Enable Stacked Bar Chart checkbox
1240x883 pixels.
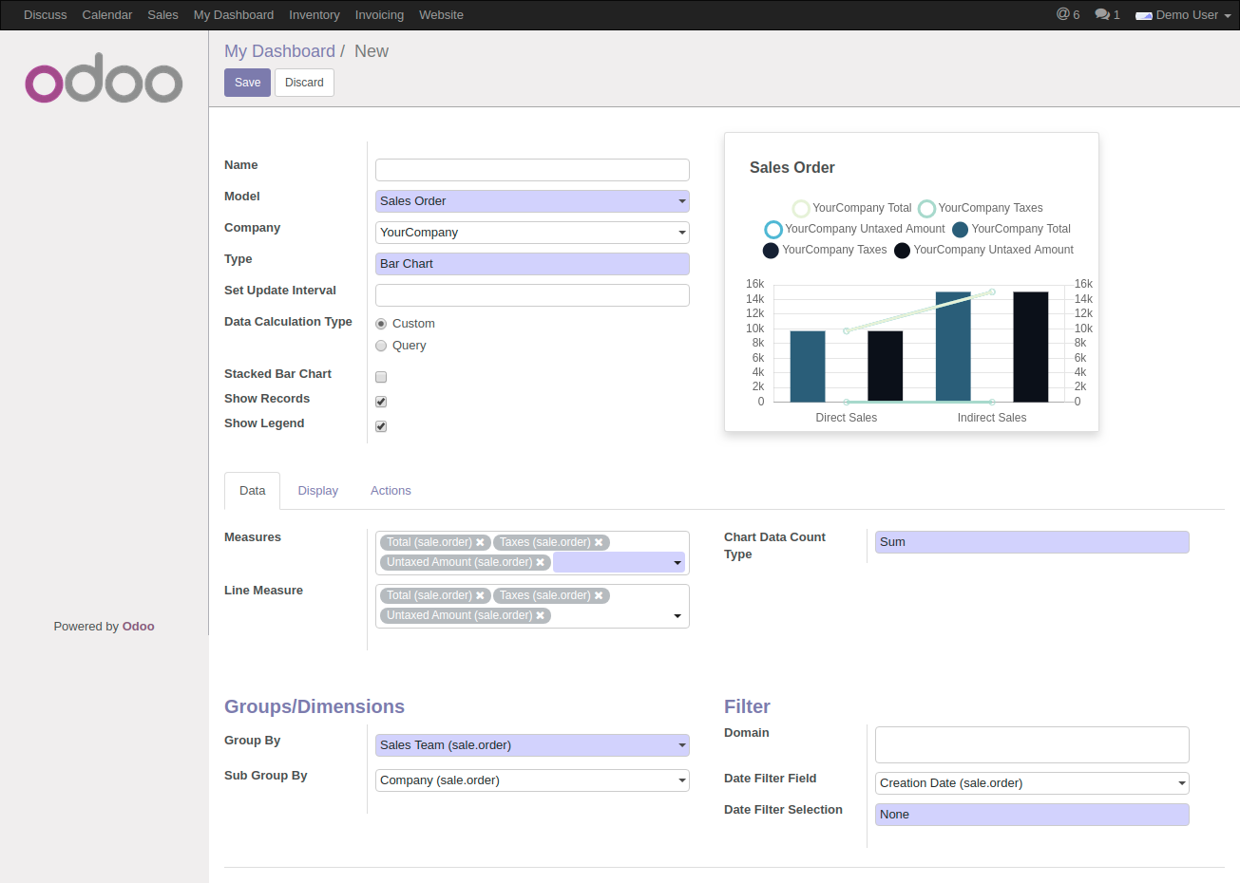tap(381, 377)
